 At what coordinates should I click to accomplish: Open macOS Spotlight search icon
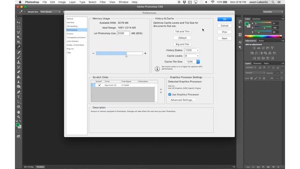tap(273, 2)
